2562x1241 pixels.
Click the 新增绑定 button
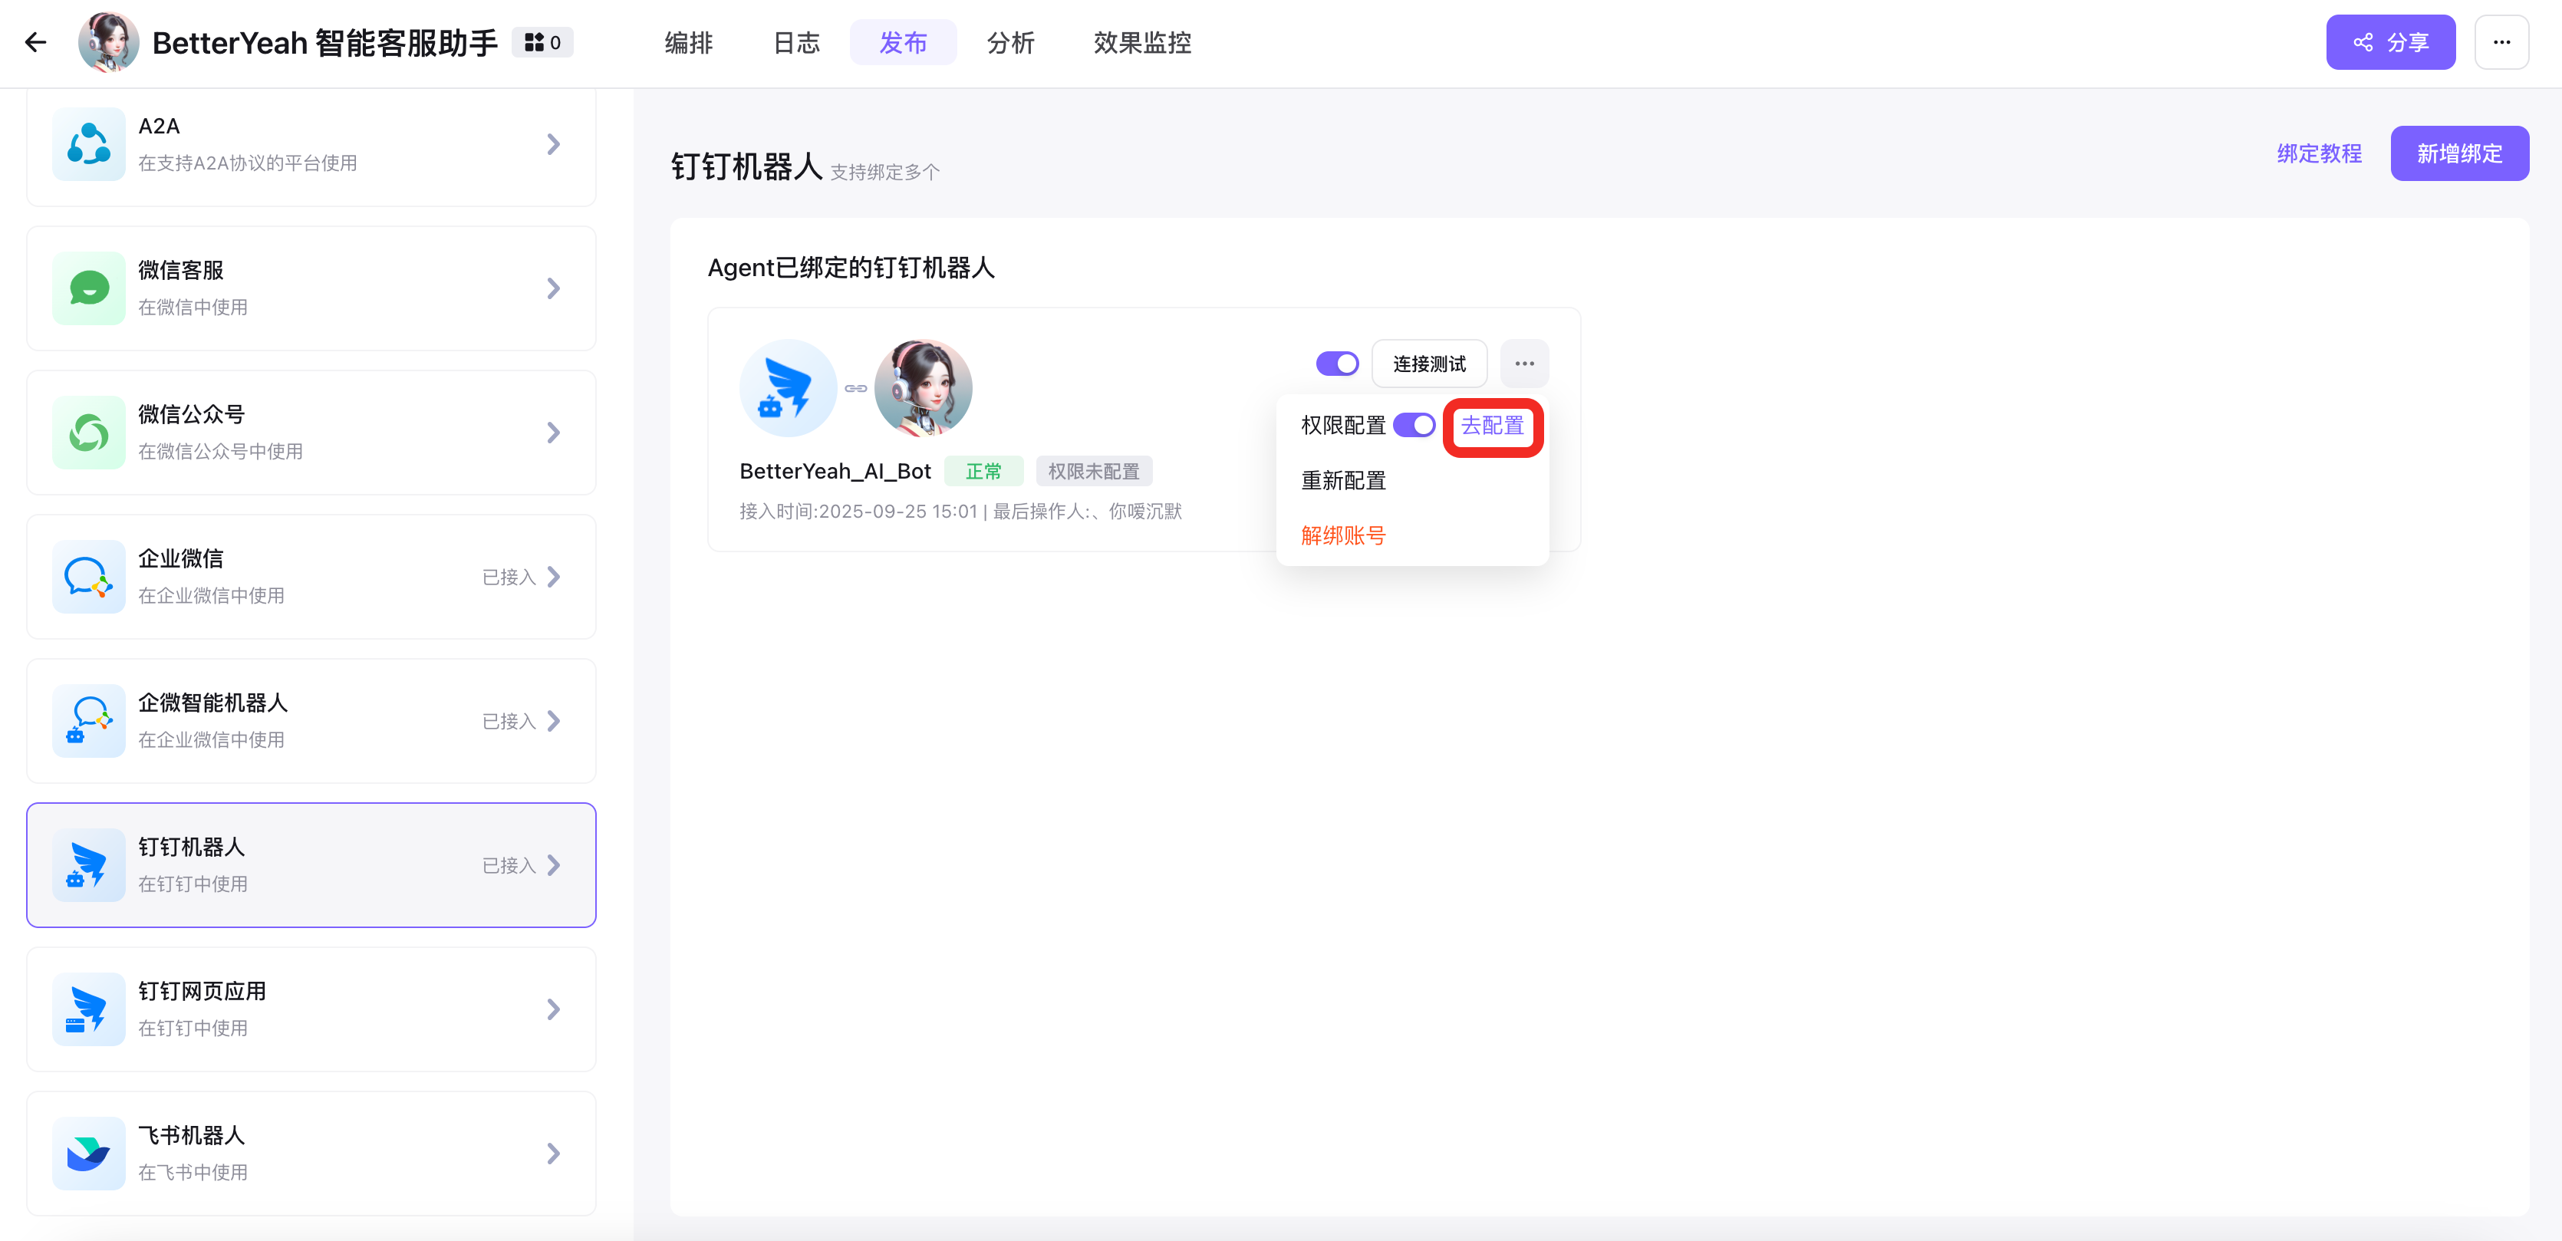click(2458, 154)
